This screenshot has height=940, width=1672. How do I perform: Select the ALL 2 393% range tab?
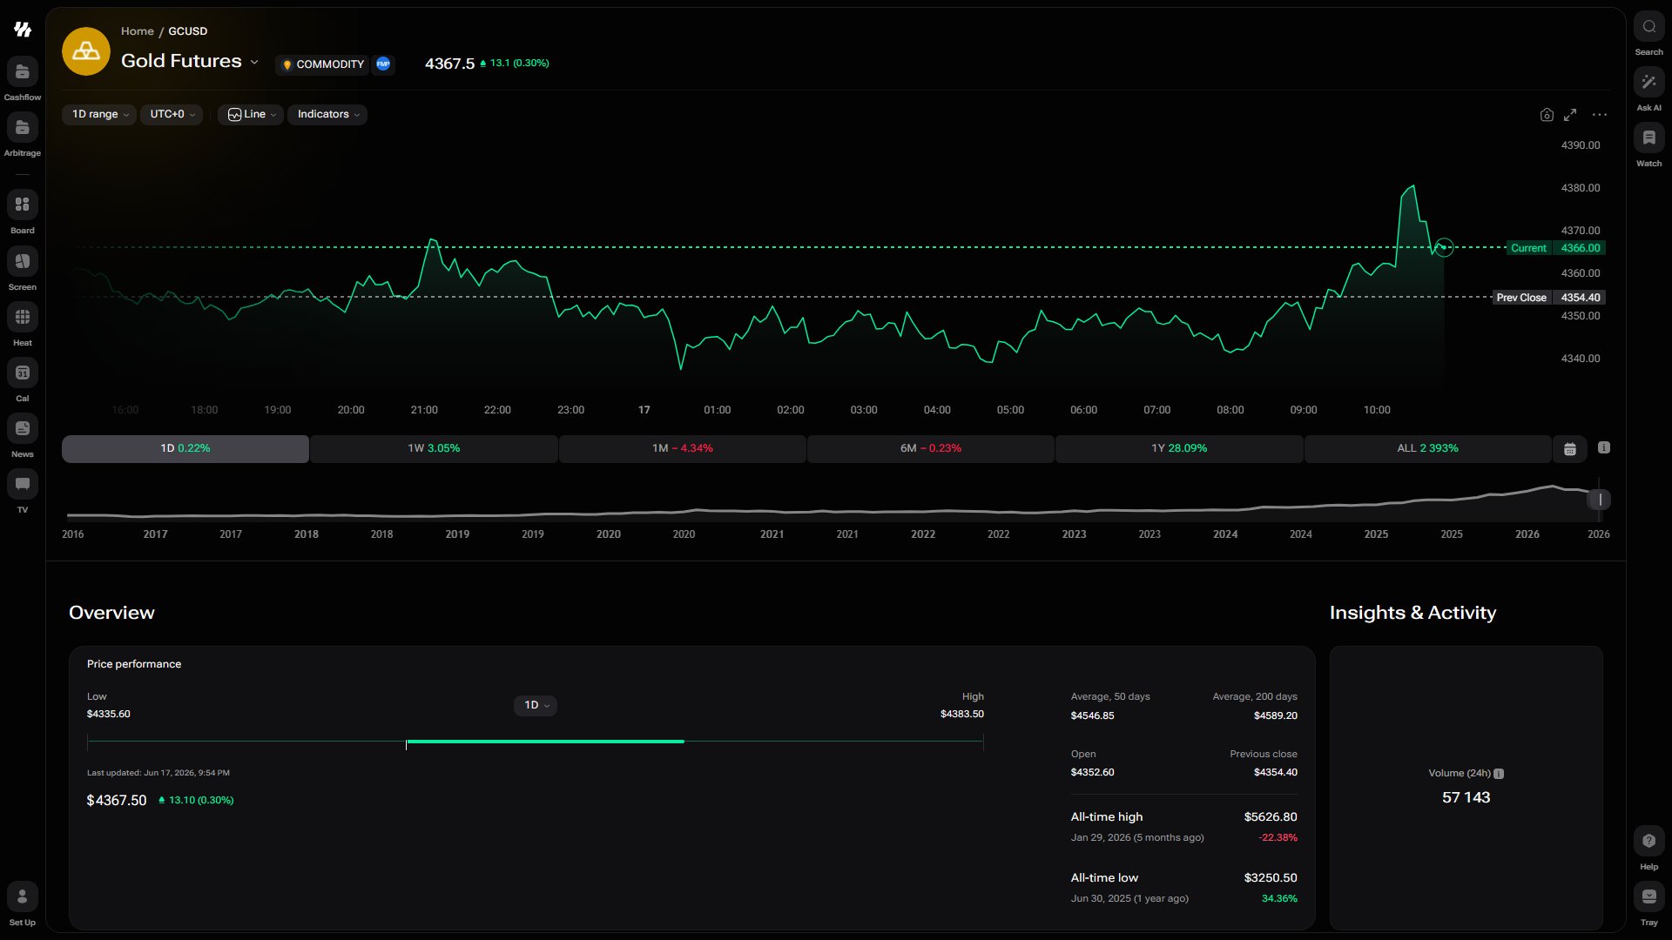(x=1428, y=448)
